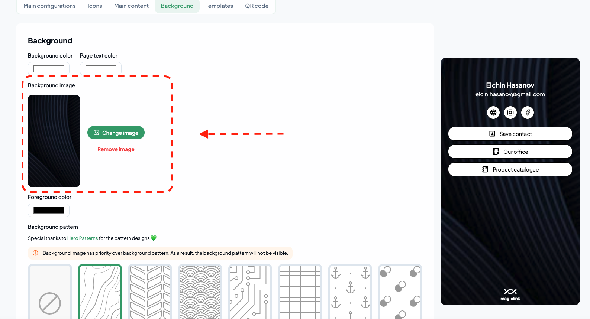
Task: Click the Instagram icon in preview
Action: pyautogui.click(x=510, y=113)
